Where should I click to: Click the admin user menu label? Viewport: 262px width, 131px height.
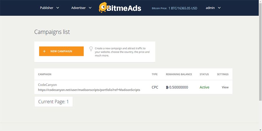pyautogui.click(x=210, y=8)
